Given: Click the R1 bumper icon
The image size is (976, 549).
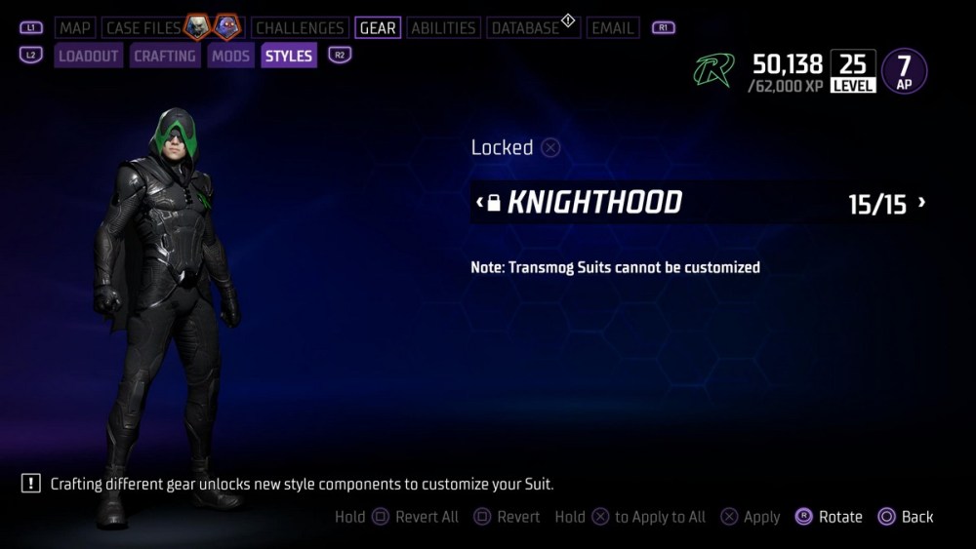Looking at the screenshot, I should pyautogui.click(x=663, y=28).
